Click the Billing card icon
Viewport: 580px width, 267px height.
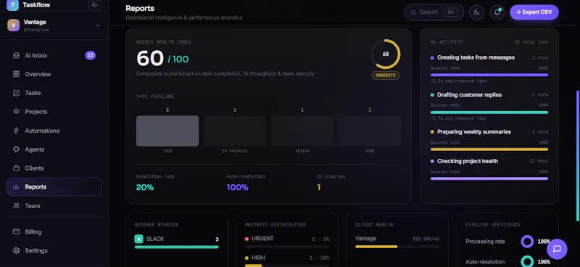[x=16, y=232]
